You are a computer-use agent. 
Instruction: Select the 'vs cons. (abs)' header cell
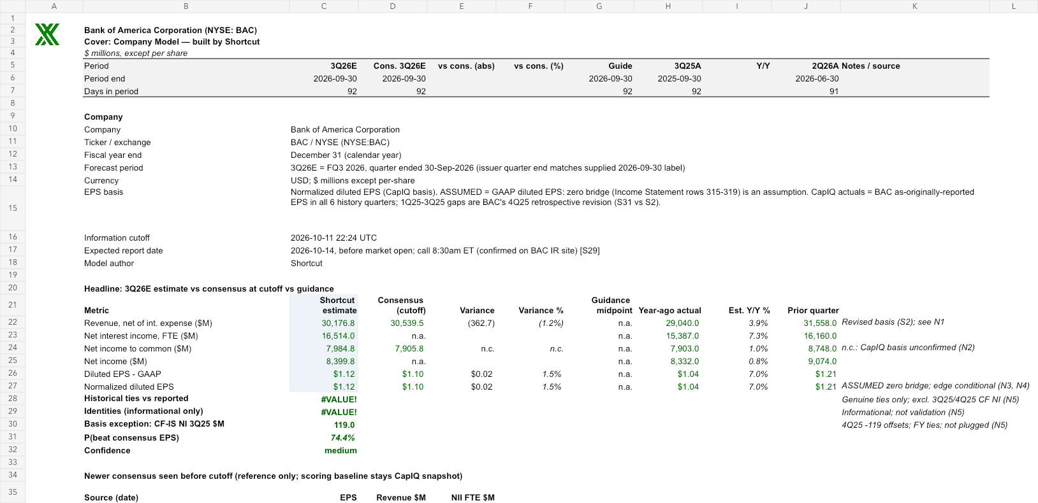(466, 66)
